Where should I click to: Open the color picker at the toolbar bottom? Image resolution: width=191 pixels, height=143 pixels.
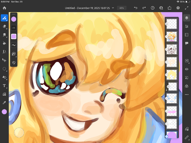tap(4, 112)
